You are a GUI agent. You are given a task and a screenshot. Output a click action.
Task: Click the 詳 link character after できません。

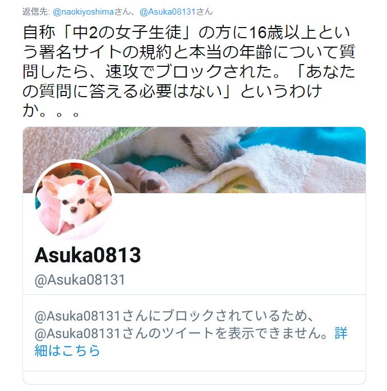[341, 333]
